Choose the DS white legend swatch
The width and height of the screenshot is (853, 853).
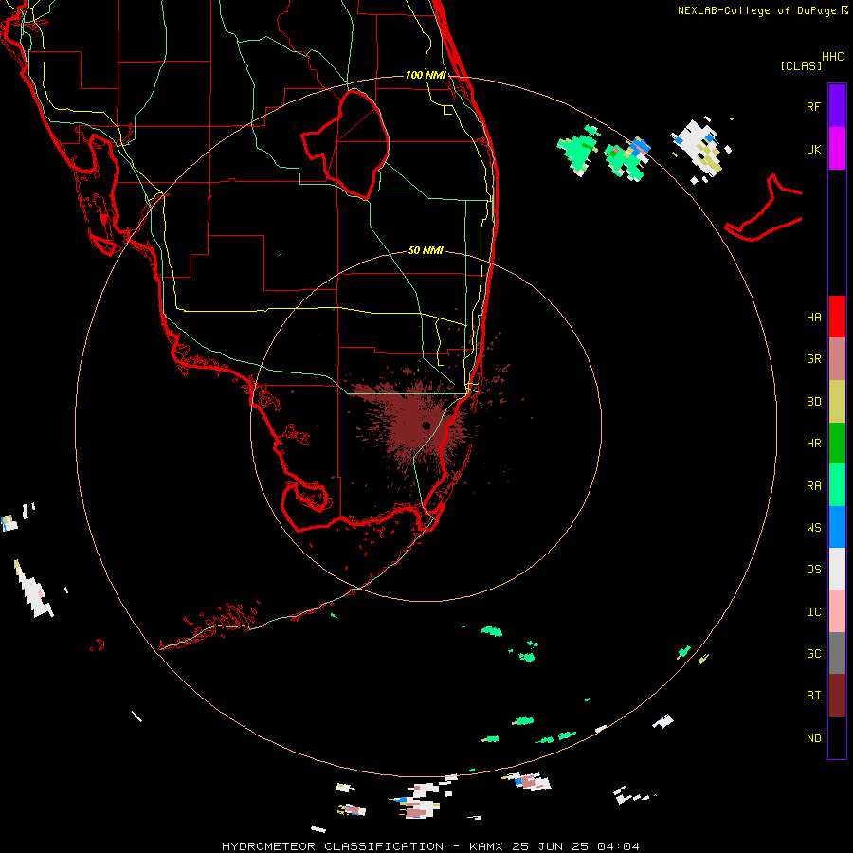tap(837, 569)
